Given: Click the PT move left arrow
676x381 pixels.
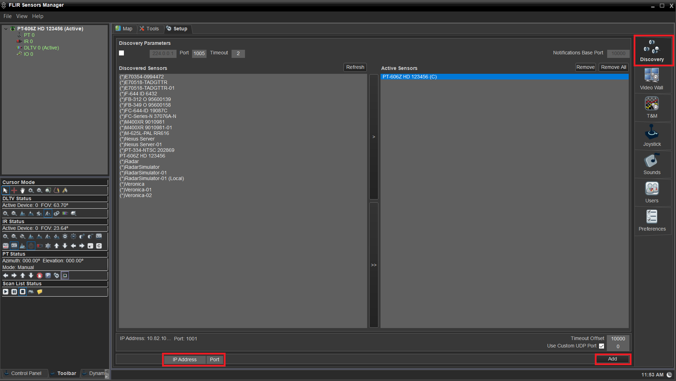Looking at the screenshot, I should (6, 275).
